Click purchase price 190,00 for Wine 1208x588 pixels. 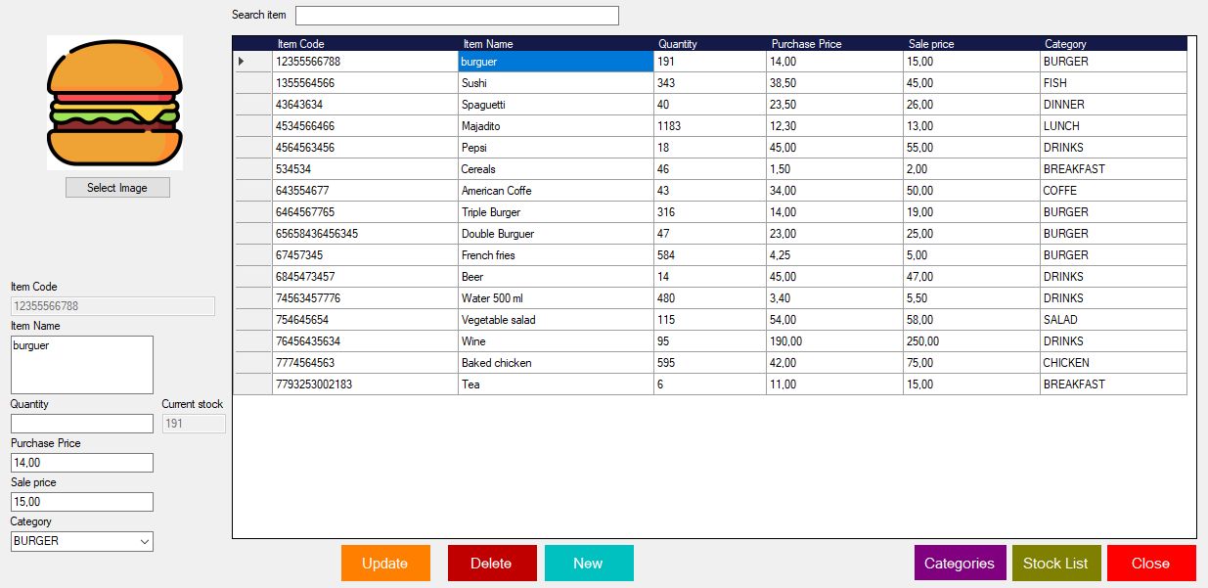(x=835, y=341)
